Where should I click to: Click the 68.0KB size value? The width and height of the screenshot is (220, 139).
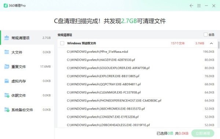click(x=209, y=84)
